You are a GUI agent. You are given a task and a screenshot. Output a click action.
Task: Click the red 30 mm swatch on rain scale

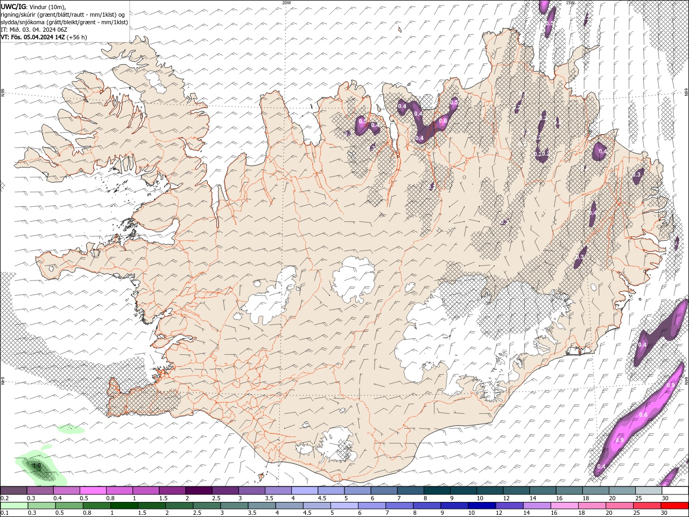click(675, 506)
